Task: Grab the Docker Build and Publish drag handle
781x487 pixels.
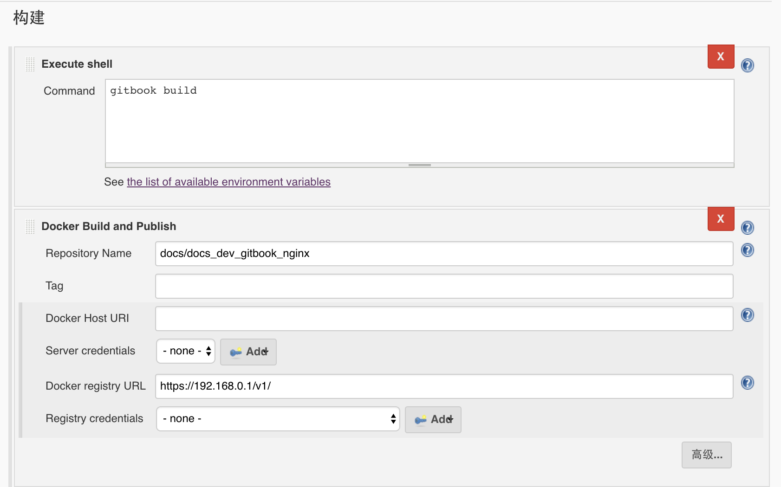Action: (30, 226)
